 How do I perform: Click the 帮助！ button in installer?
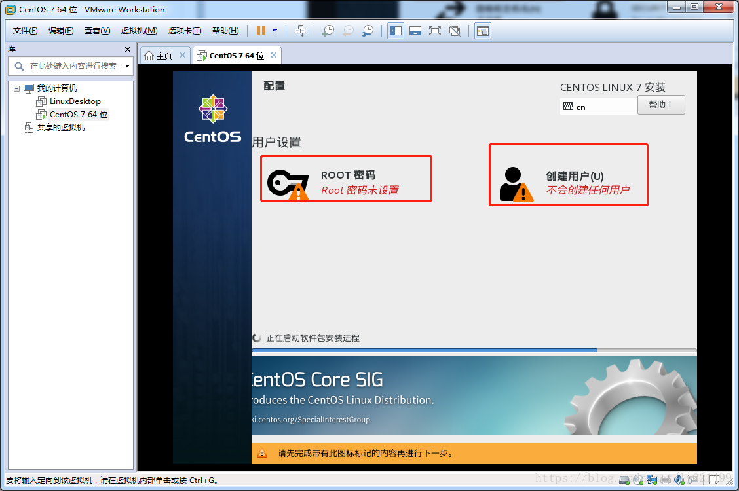coord(661,105)
